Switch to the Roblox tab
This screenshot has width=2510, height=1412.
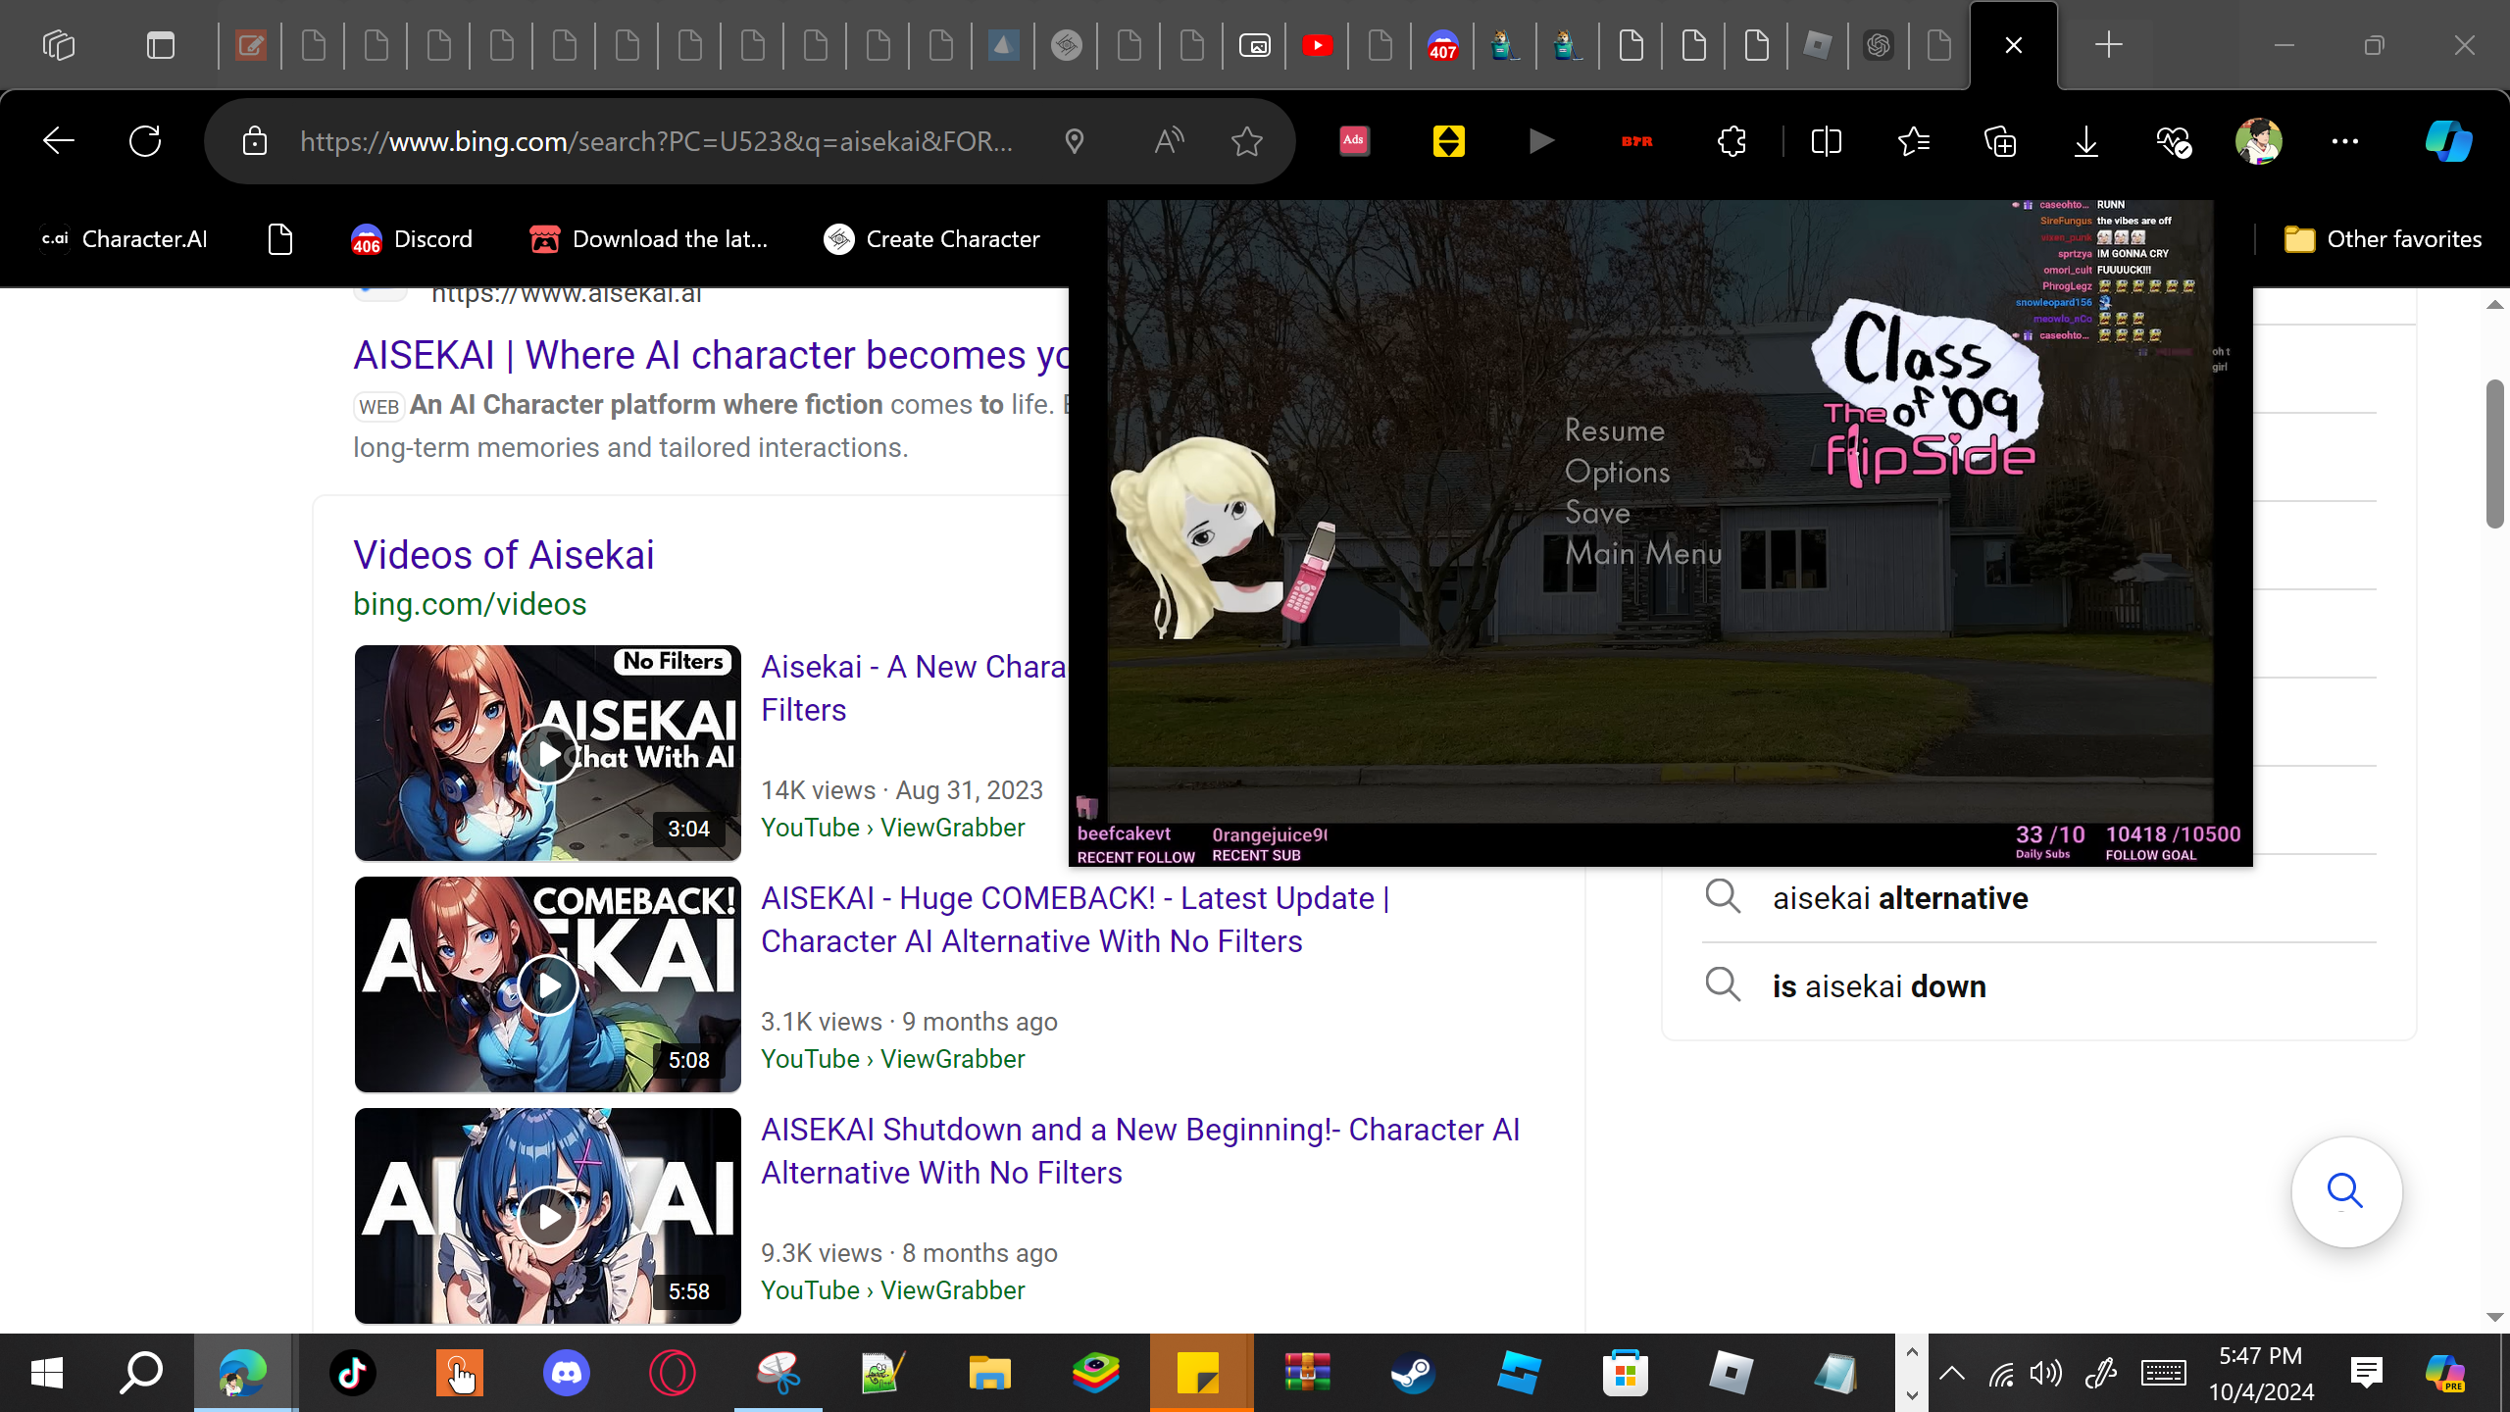pos(1817,45)
